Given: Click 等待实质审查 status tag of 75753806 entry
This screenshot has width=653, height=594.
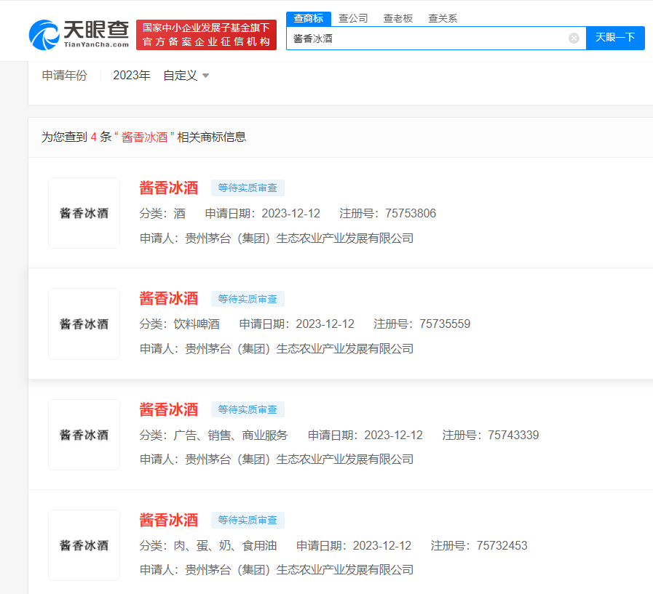Looking at the screenshot, I should [x=248, y=188].
